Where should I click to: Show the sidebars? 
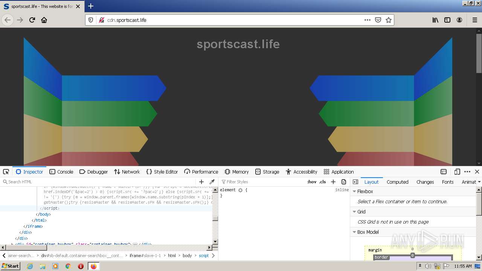coord(447,20)
